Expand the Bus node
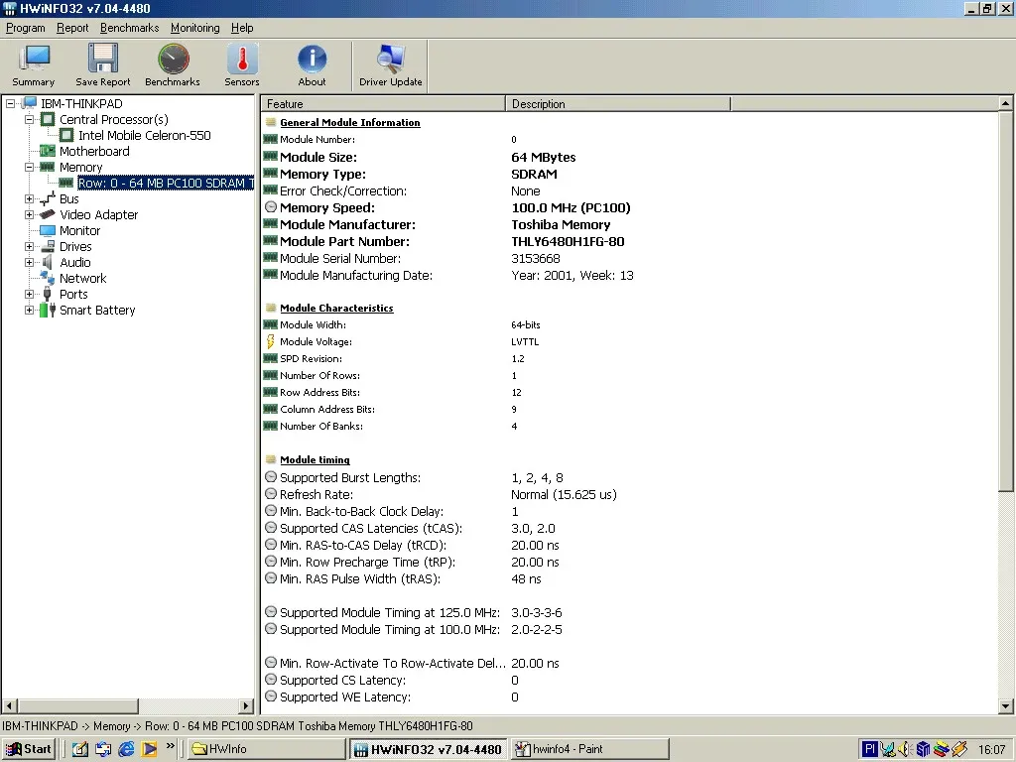Screen dimensions: 1016x762 [x=29, y=198]
